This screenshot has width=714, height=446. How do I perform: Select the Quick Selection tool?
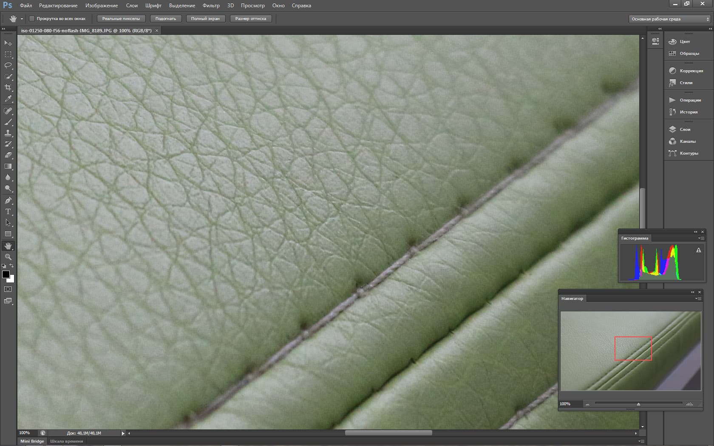point(8,76)
